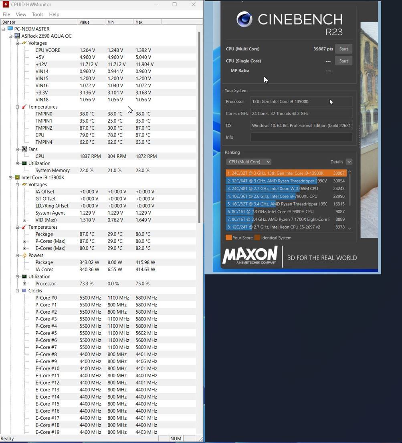Click the chip icon beside motherboard Utilization
The width and height of the screenshot is (402, 443).
[24, 163]
